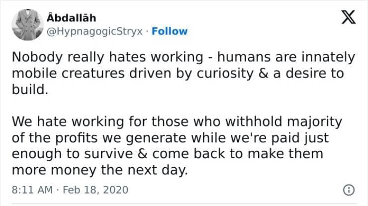This screenshot has height=206, width=368.
Task: Open the tweet info icon
Action: point(349,190)
